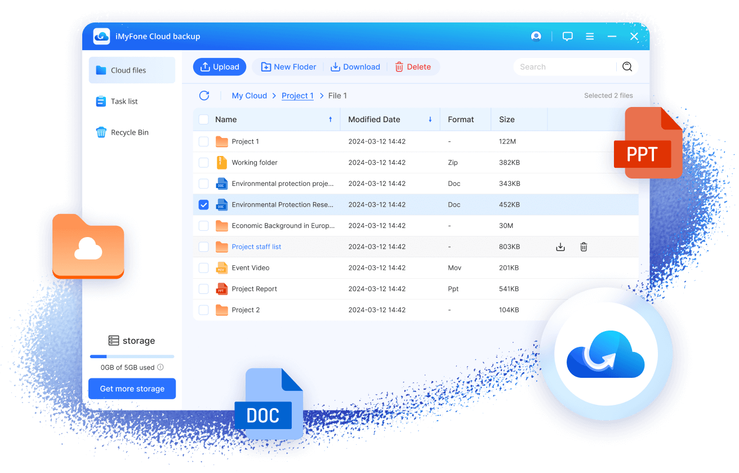739x473 pixels.
Task: Click the Selected 2 files status text
Action: [608, 96]
